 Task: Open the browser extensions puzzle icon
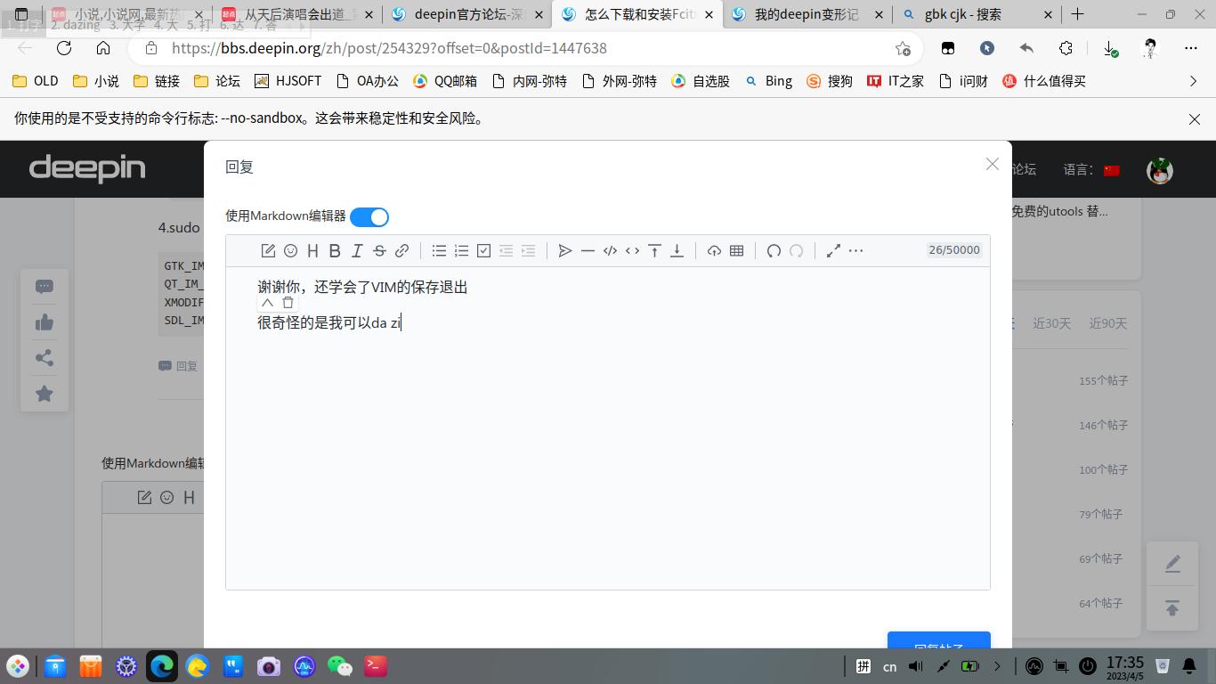coord(1066,48)
